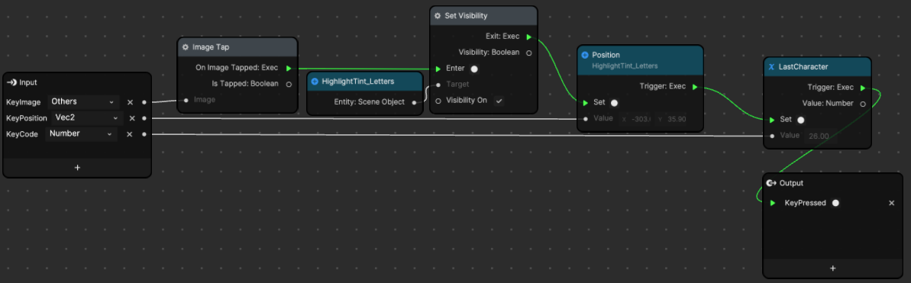Click the KeyPosition output port dot
This screenshot has width=911, height=283.
click(x=144, y=118)
